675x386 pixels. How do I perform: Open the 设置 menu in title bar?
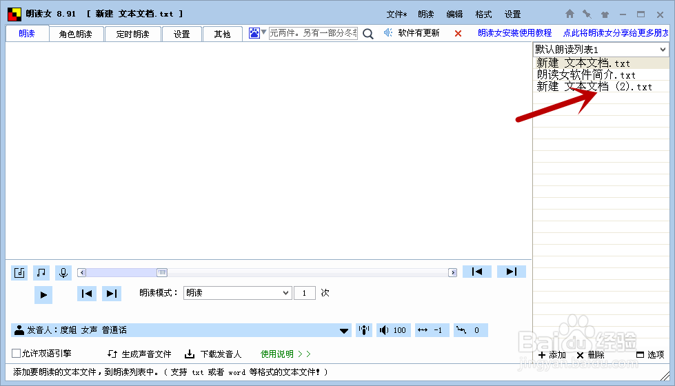point(513,14)
